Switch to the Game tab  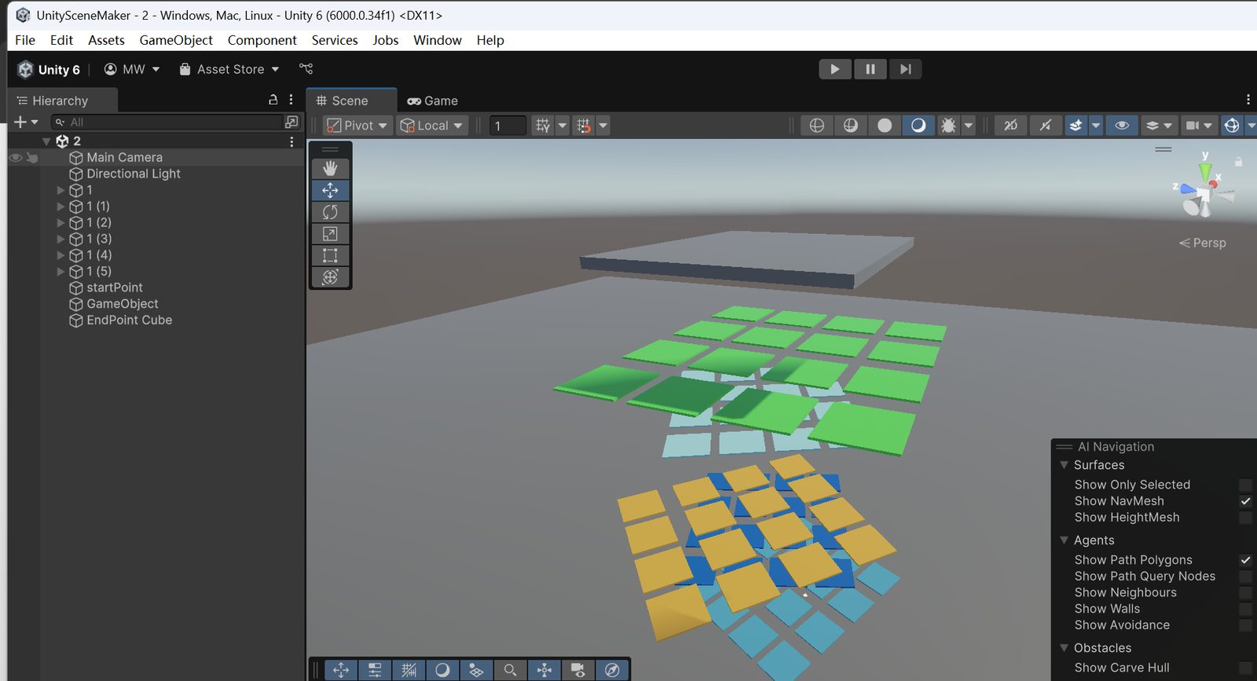coord(433,101)
